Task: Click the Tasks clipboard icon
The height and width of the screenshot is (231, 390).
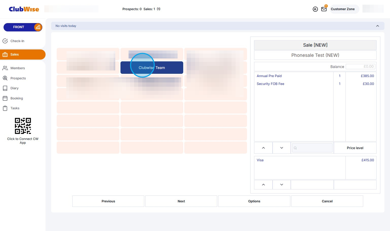Action: [x=5, y=108]
